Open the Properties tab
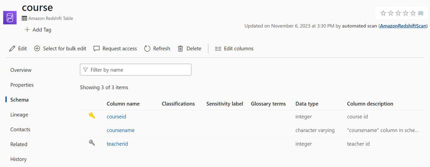Viewport: 430px width, 167px height. tap(22, 85)
